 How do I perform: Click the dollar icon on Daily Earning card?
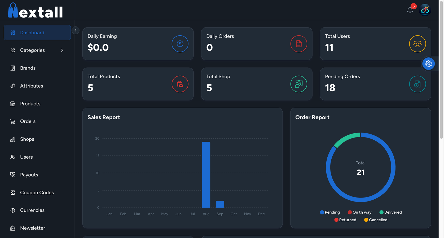pyautogui.click(x=180, y=44)
